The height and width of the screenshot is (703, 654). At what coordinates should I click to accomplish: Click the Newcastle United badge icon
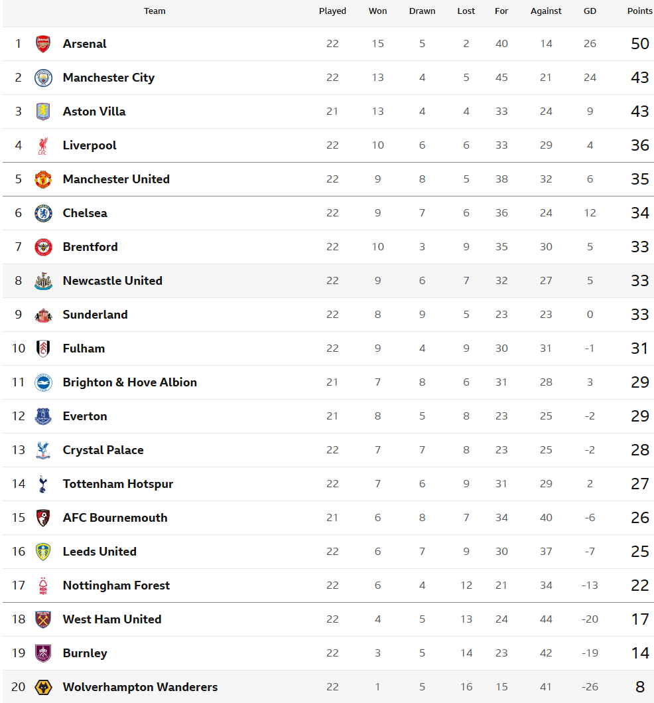tap(43, 281)
